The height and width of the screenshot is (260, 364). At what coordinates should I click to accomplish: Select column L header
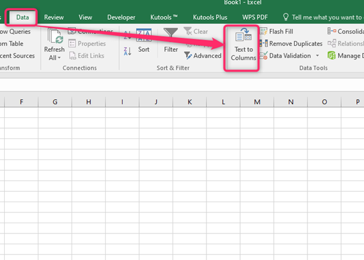[x=223, y=102]
